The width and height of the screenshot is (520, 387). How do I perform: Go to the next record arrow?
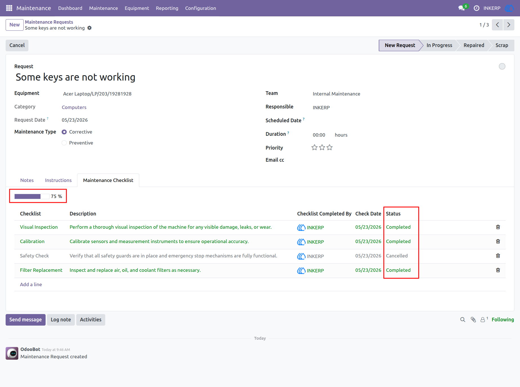(509, 25)
